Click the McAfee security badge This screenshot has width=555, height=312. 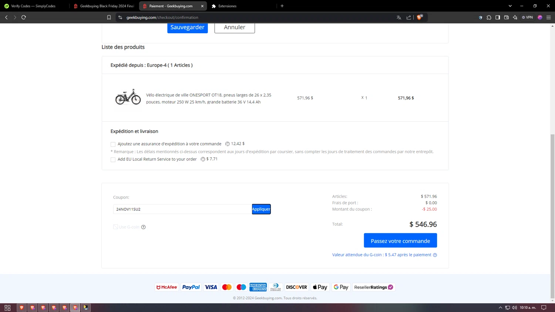pos(167,287)
